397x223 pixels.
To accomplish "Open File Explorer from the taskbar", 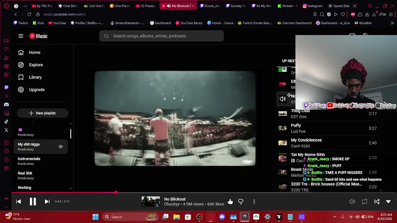I will click(176, 217).
